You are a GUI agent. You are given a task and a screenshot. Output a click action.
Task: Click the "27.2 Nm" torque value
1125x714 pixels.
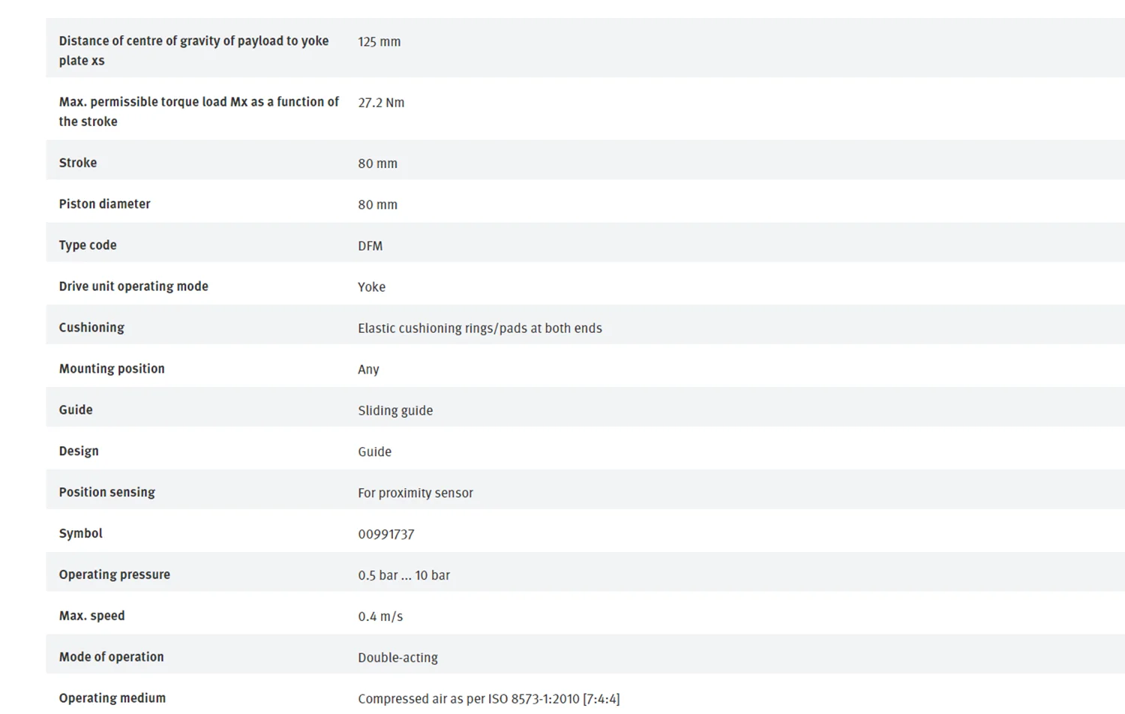click(x=381, y=103)
